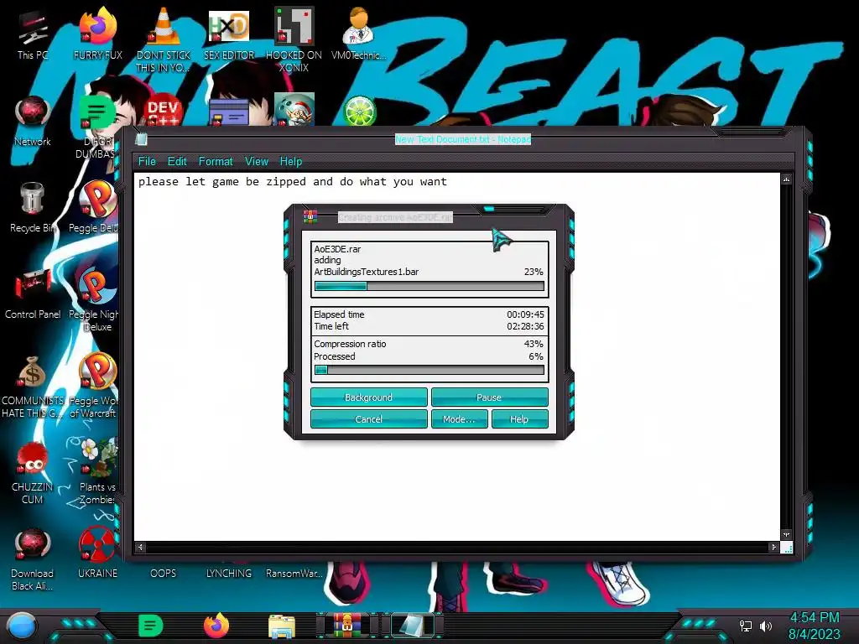Click Notepad vertical scrollbar up arrow
Image resolution: width=859 pixels, height=644 pixels.
pyautogui.click(x=786, y=179)
